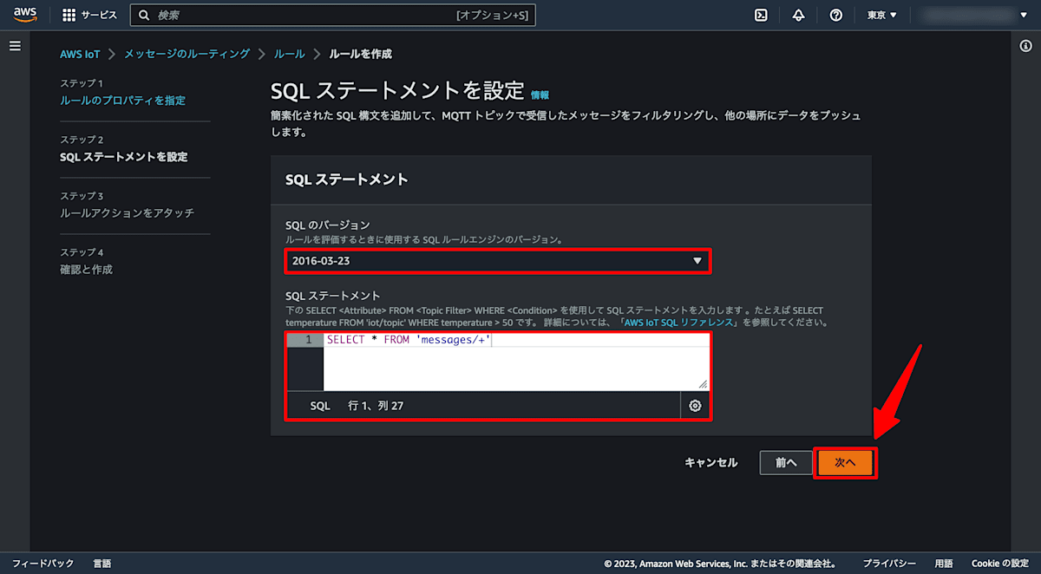Click the SQL language label in editor status bar

[x=320, y=406]
